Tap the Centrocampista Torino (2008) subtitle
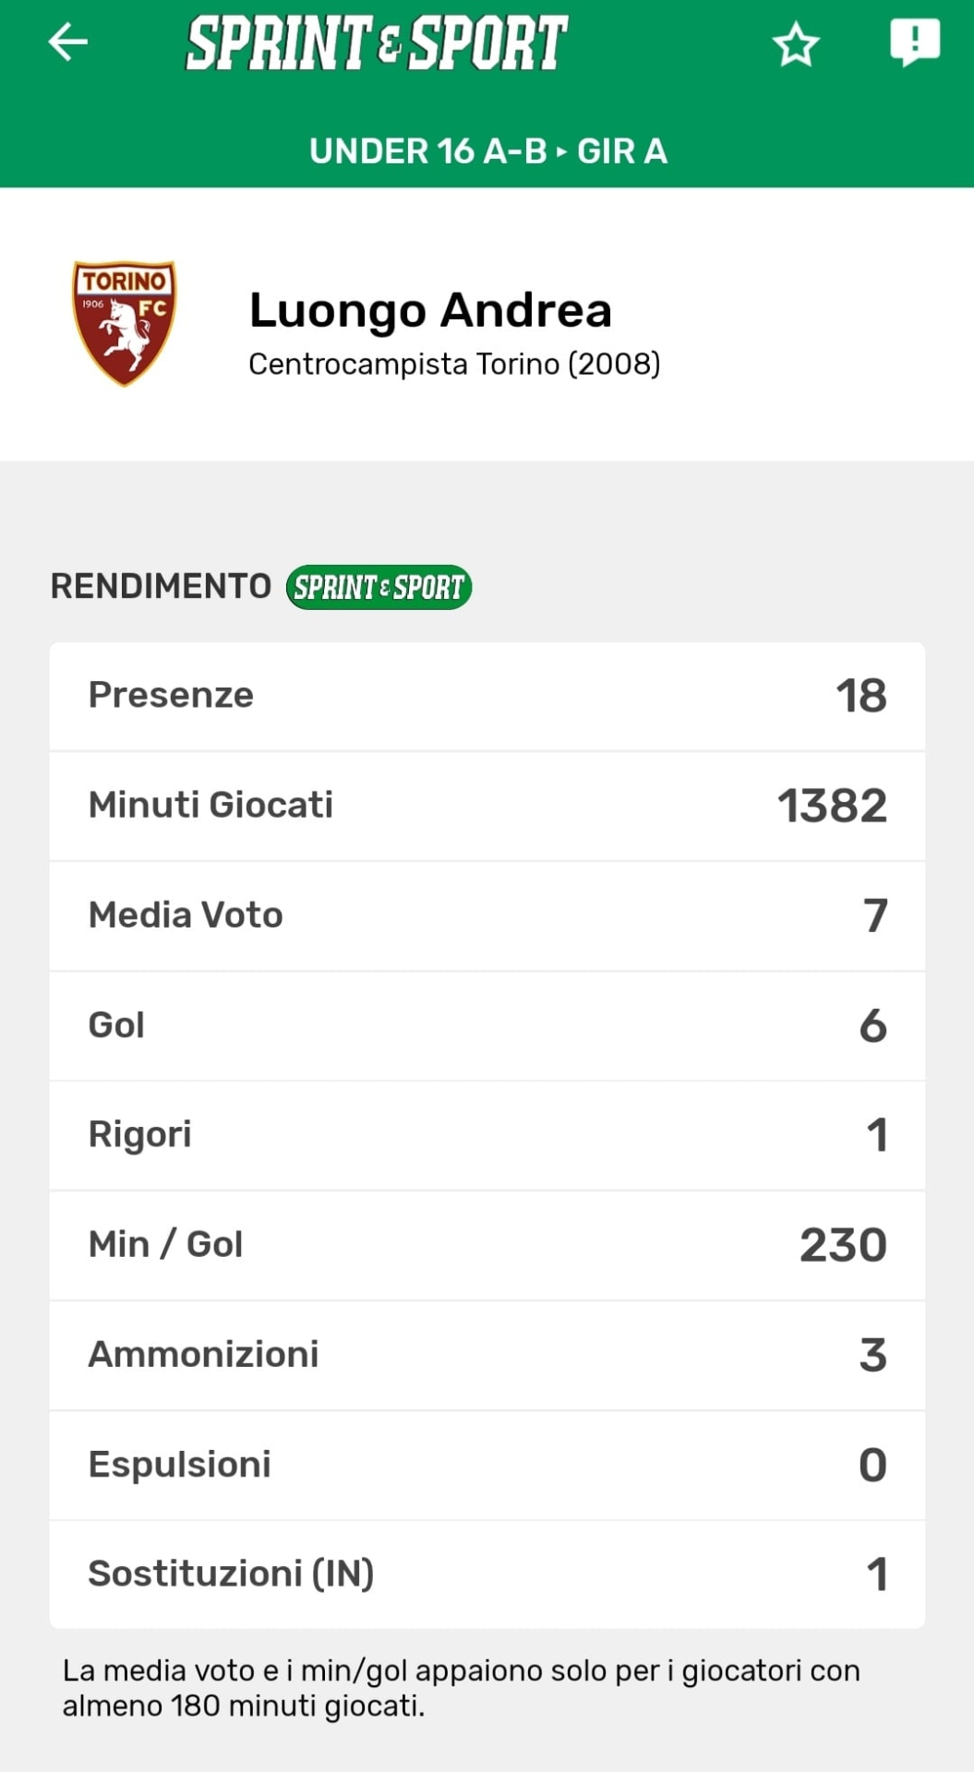974x1772 pixels. 454,365
